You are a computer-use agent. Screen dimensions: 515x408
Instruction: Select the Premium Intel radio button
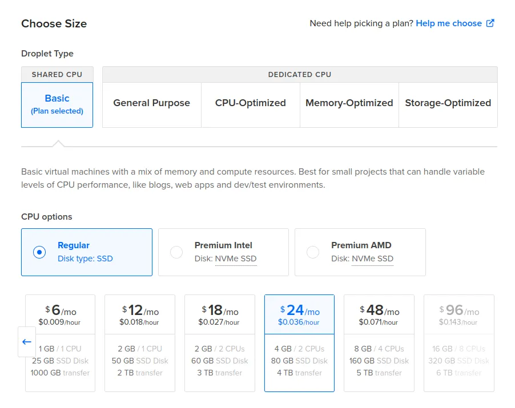176,252
